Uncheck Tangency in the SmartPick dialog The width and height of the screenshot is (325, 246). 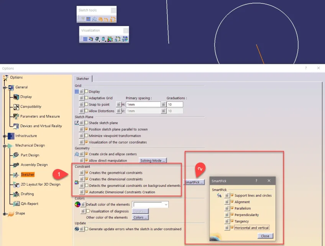tap(232, 221)
